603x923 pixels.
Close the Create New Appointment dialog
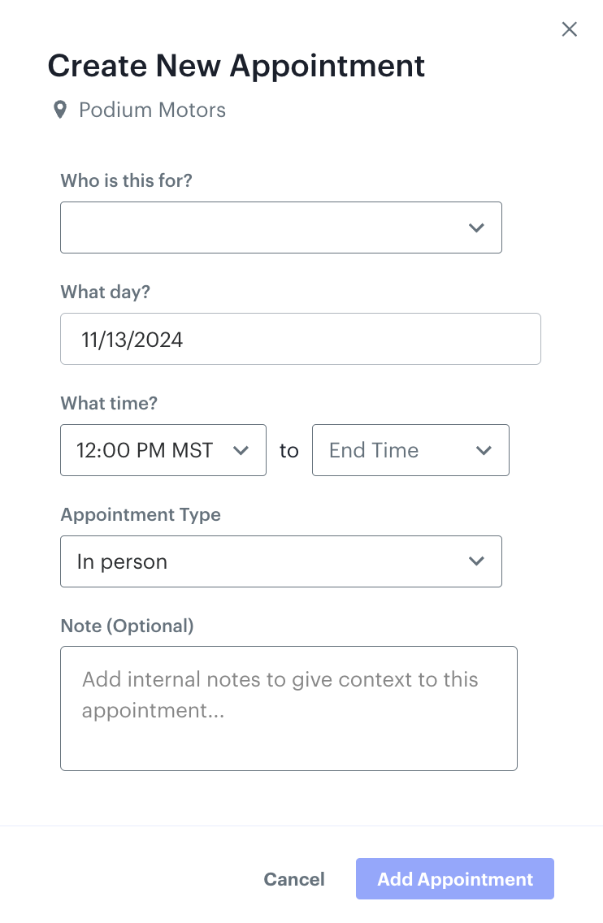(x=570, y=29)
